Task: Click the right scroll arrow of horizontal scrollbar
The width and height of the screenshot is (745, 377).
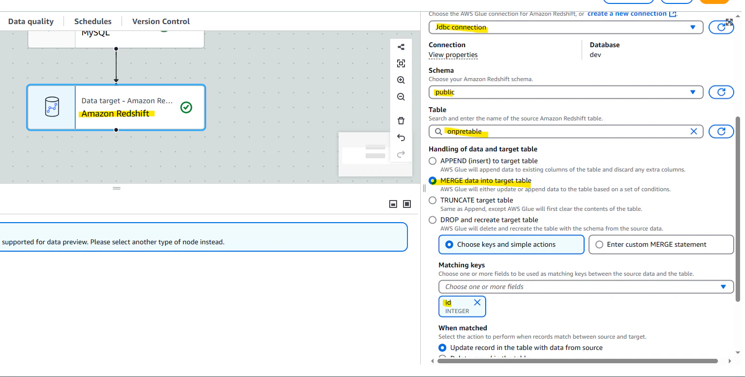Action: [x=730, y=361]
